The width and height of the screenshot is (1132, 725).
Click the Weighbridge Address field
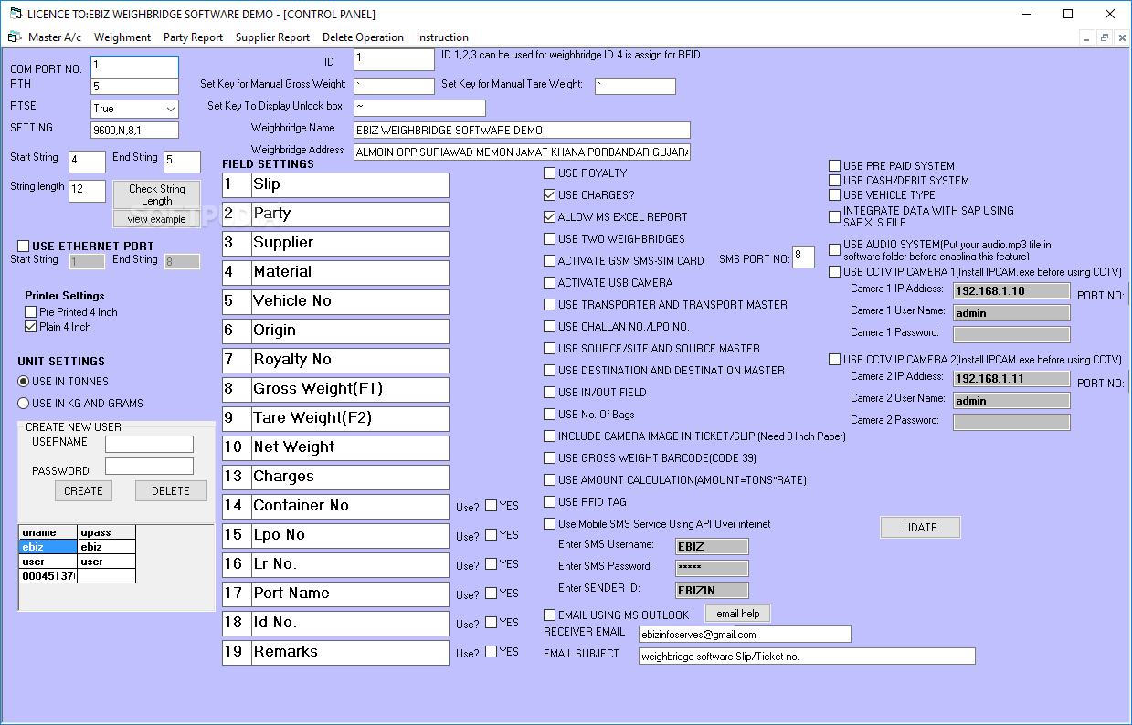522,152
